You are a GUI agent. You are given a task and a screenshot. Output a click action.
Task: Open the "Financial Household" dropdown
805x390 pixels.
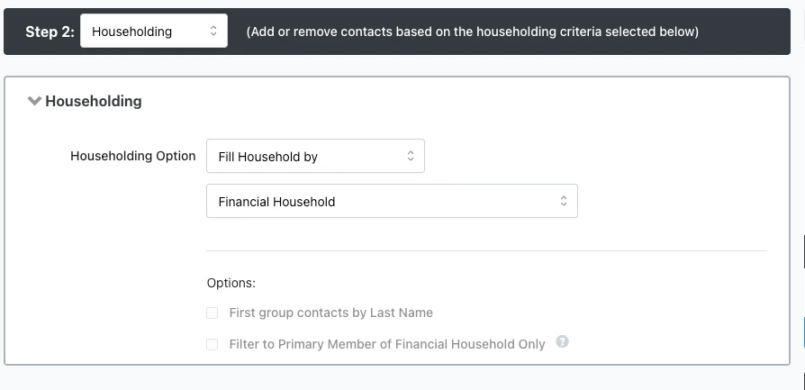coord(392,202)
